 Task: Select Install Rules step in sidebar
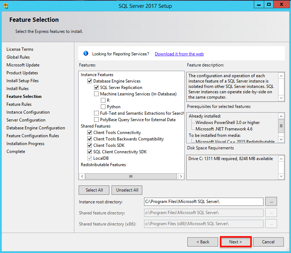18,89
